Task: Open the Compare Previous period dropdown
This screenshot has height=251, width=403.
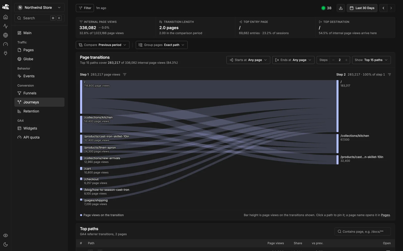Action: click(103, 45)
